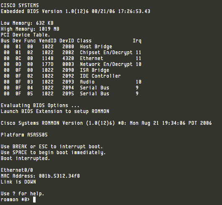Click the 'Platform ASA5505' text

pyautogui.click(x=24, y=135)
